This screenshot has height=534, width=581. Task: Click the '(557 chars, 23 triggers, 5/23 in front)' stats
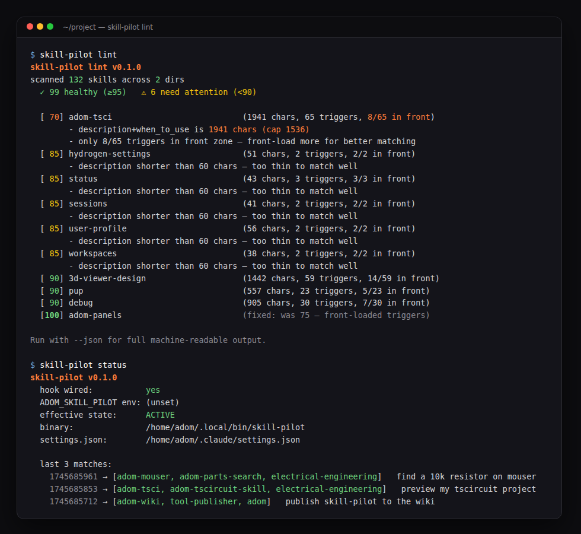click(336, 291)
